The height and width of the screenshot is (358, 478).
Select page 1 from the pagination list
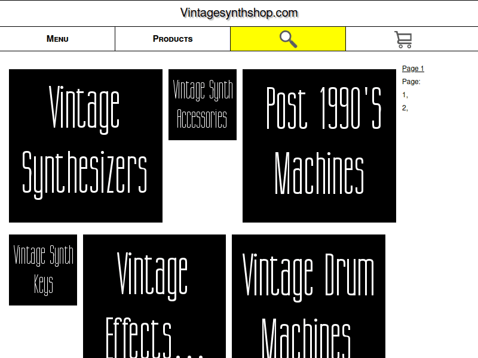[404, 94]
